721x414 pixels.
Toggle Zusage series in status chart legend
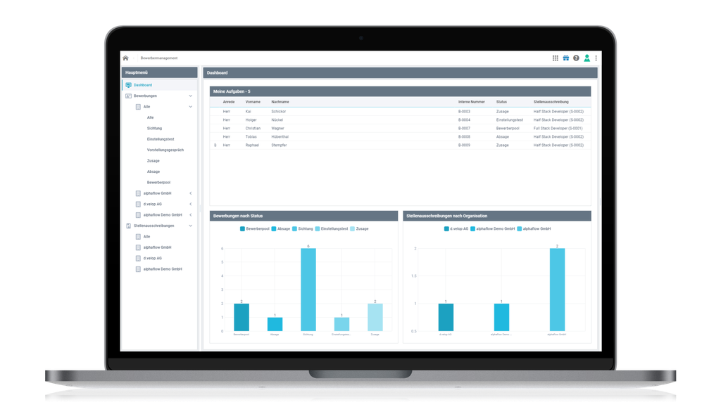tap(359, 228)
